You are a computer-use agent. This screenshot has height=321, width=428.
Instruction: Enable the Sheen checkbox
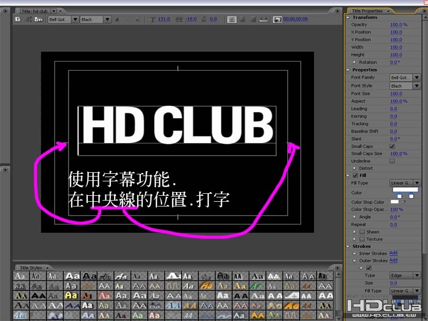pyautogui.click(x=362, y=232)
